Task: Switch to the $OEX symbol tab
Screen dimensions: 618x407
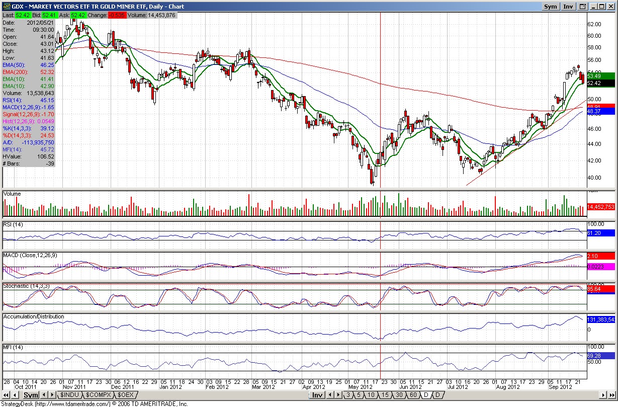Action: [x=126, y=395]
